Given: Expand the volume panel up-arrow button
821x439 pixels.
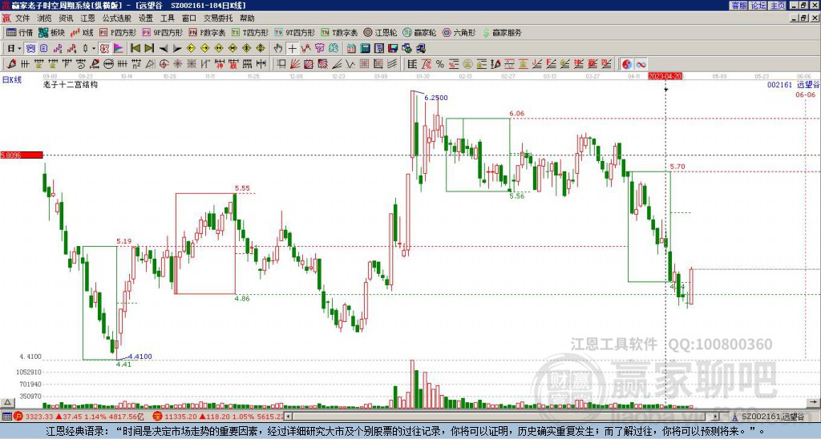Looking at the screenshot, I should point(6,402).
